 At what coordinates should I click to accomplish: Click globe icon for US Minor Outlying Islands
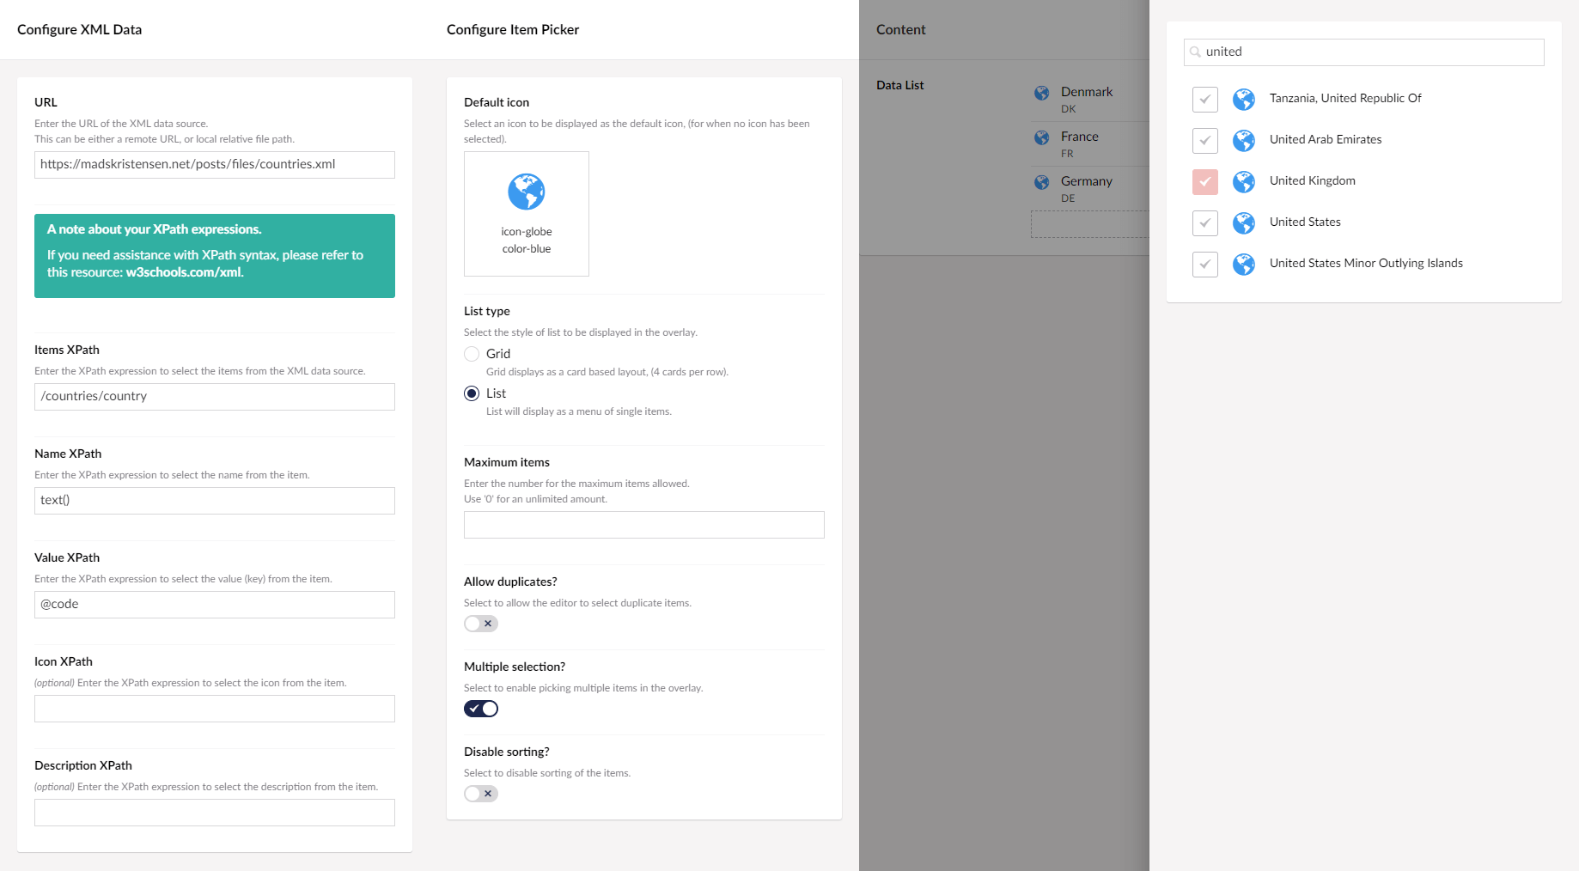point(1243,265)
